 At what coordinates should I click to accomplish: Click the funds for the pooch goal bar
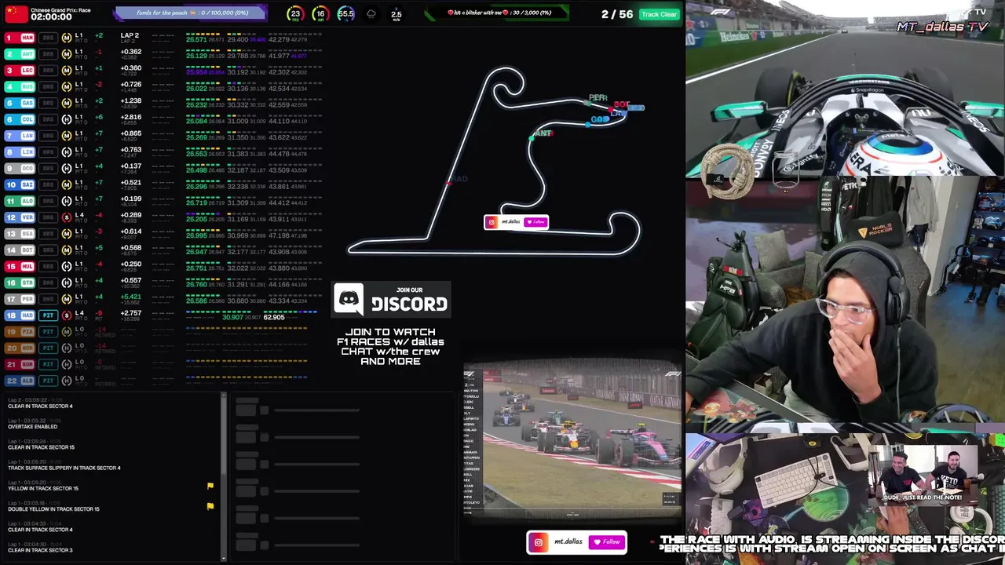(x=192, y=13)
